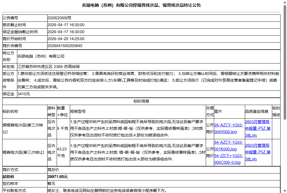287x193 pixels.
Task: Click the transferor name 名硕电脑（苏州）有限公司 cell
Action: pos(149,57)
